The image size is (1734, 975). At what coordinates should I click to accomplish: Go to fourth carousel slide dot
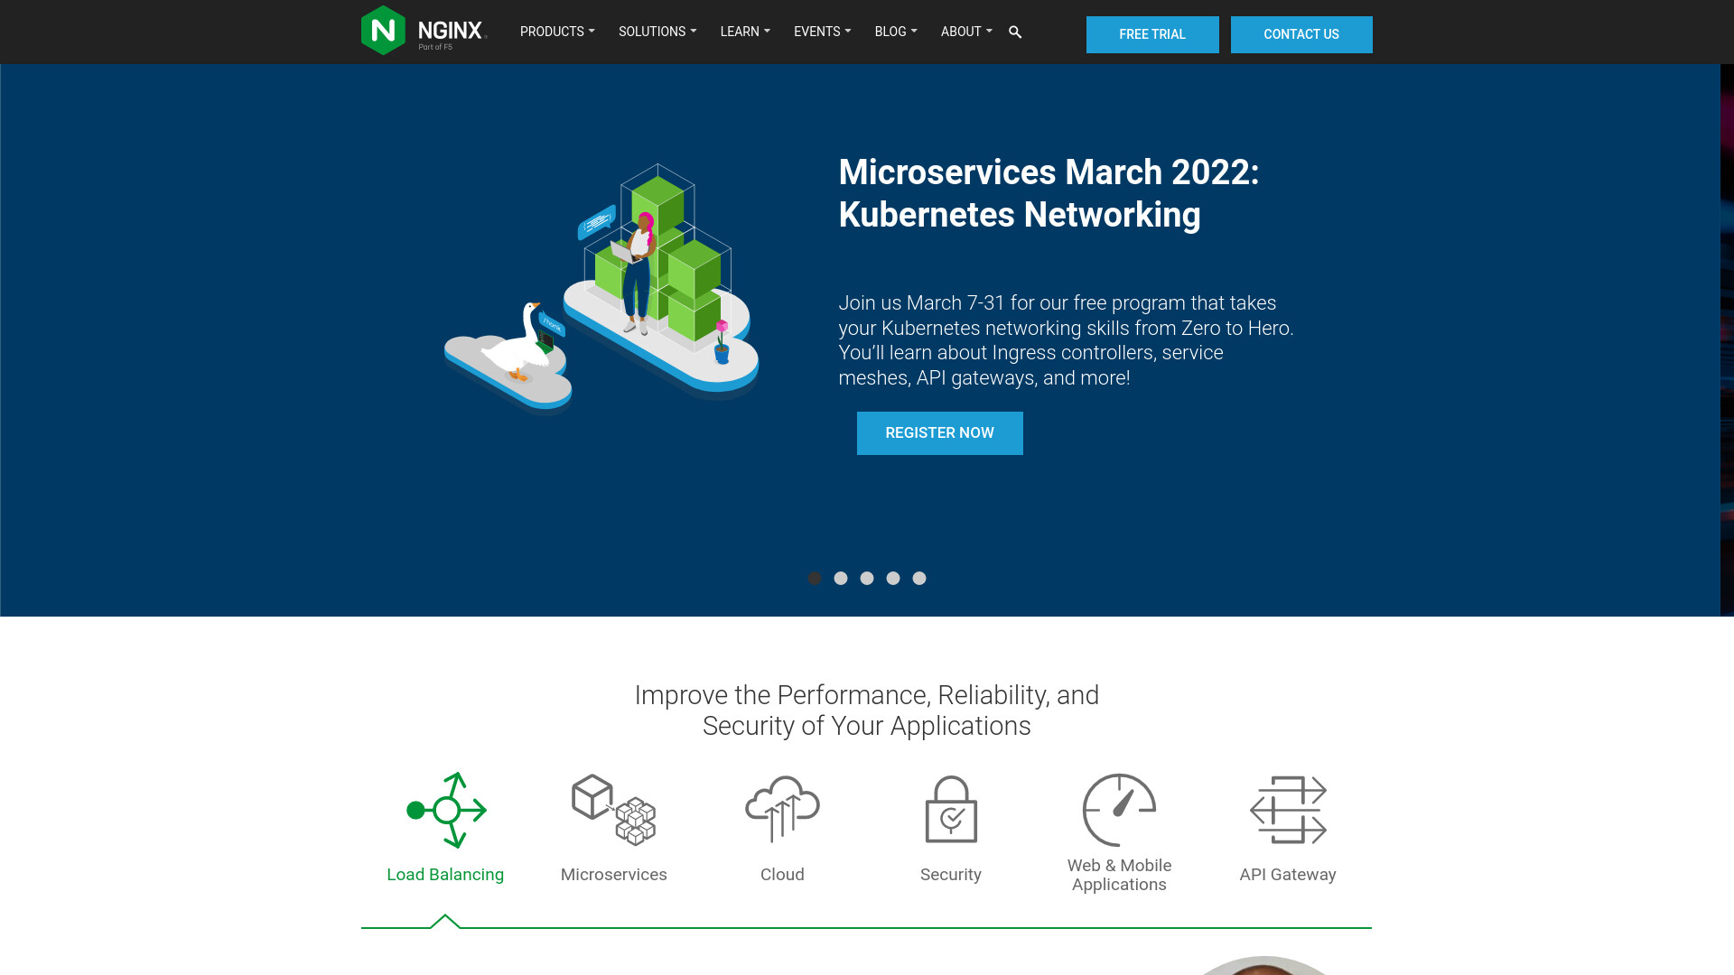tap(893, 578)
